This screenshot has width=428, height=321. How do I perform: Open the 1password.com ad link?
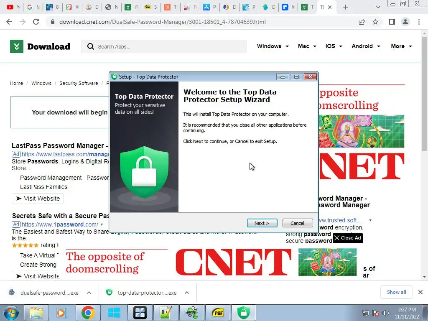(x=60, y=224)
